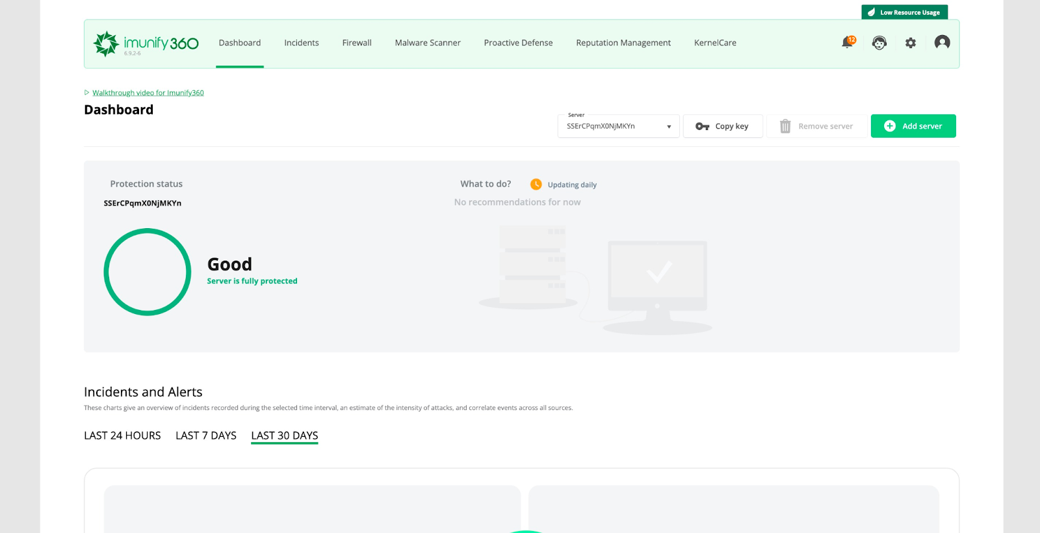Click the server name under Protection status
The width and height of the screenshot is (1040, 533).
click(142, 203)
